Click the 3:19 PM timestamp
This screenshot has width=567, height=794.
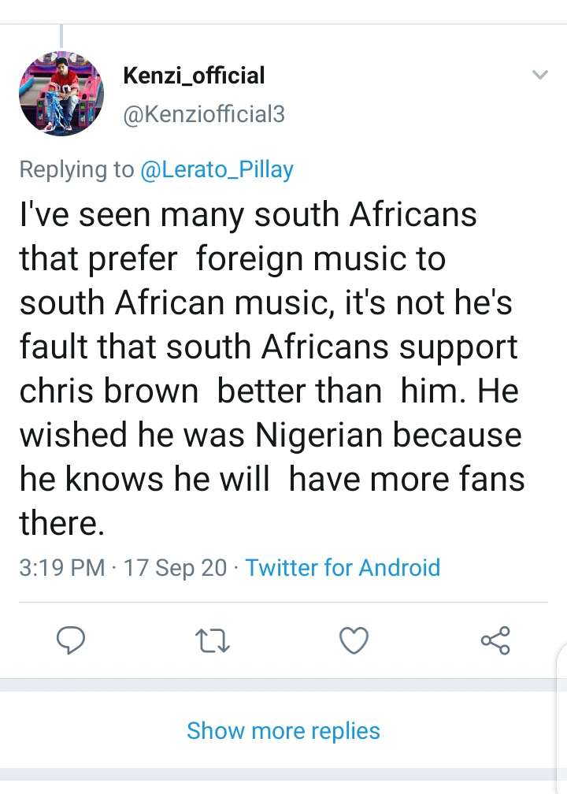(61, 567)
